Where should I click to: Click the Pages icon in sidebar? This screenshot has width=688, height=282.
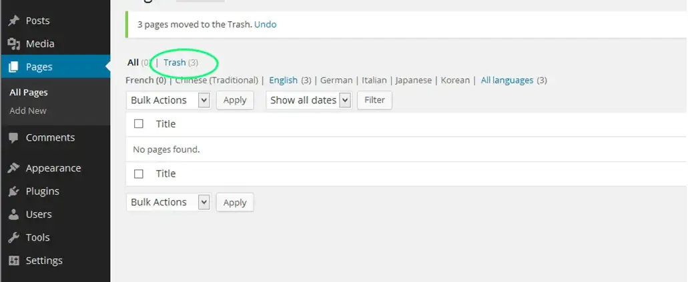13,67
